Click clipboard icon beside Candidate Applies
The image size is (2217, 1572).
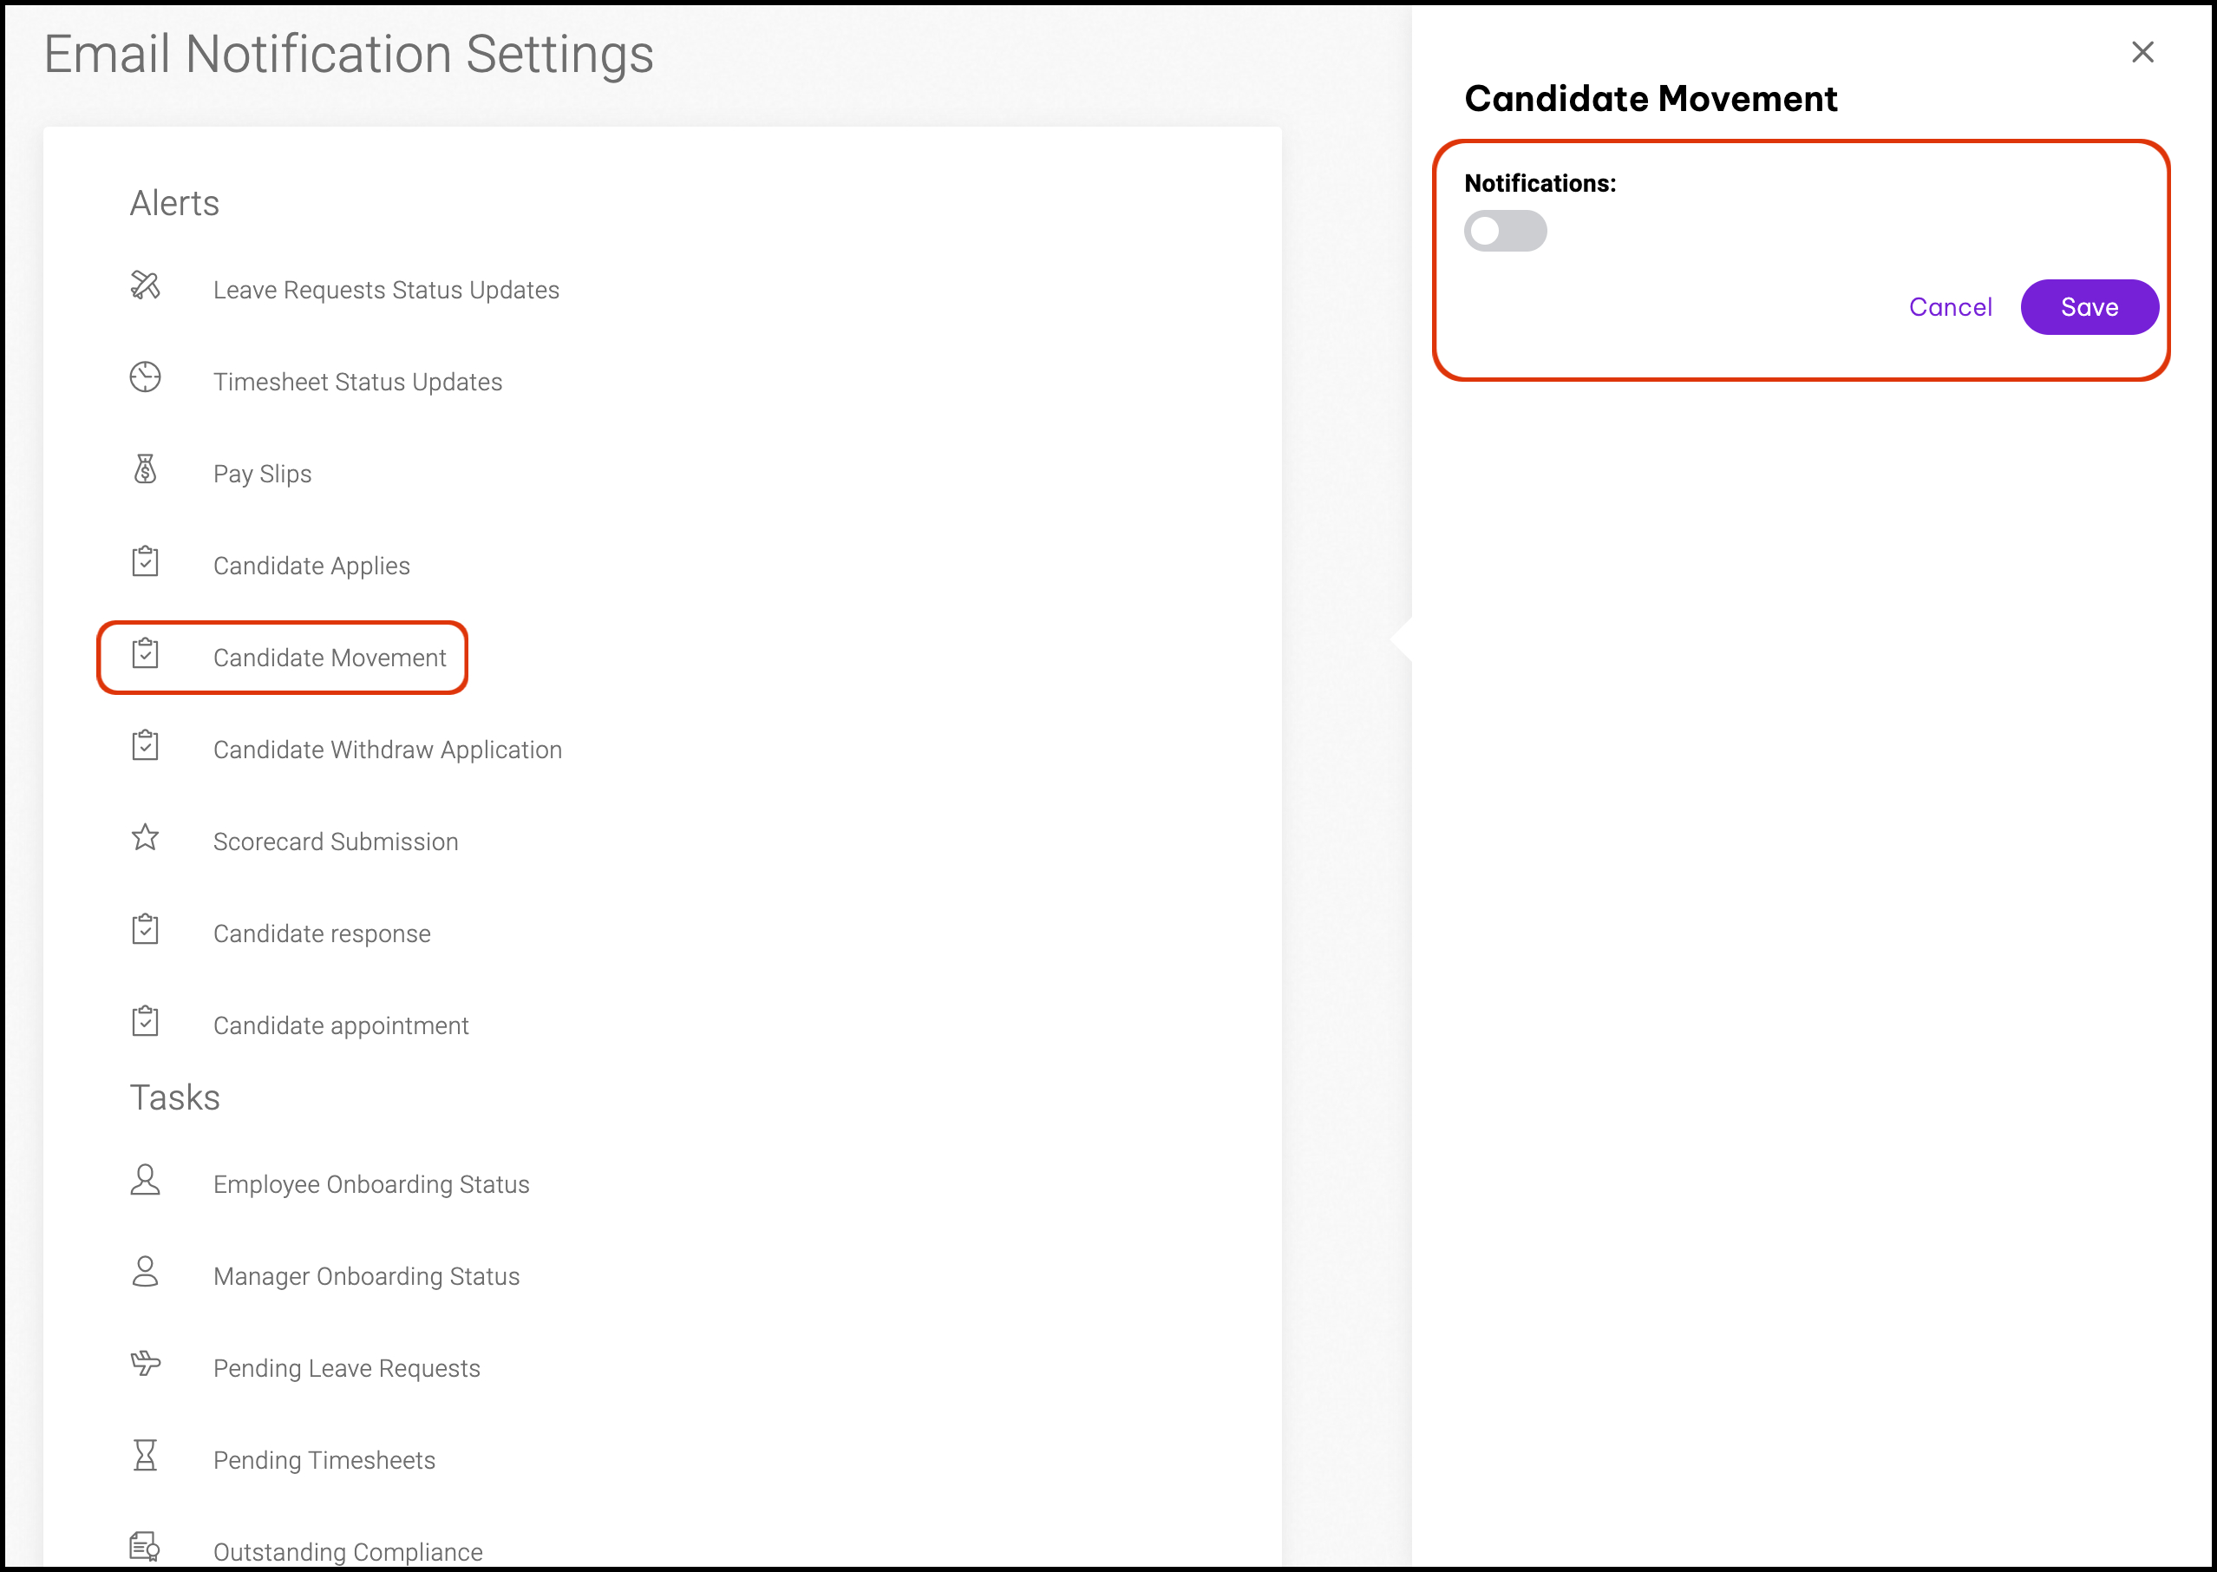click(x=145, y=561)
